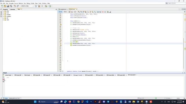
Task: Click the Debug Project toolbar icon
Action: click(46, 6)
